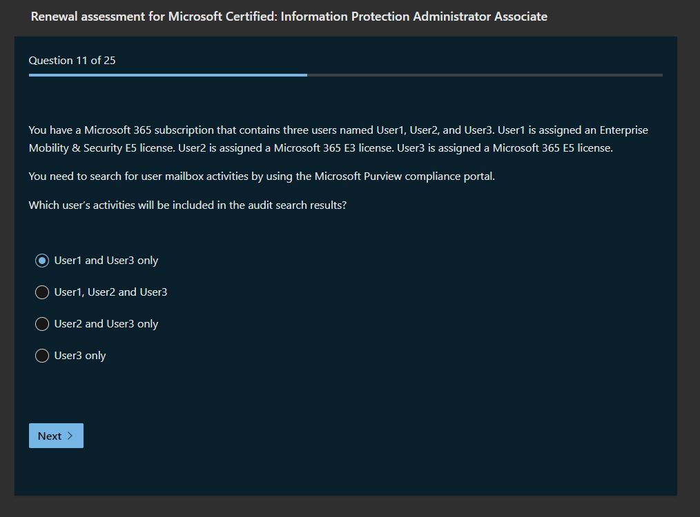Click the "Which user's activities" question sentence

click(187, 205)
